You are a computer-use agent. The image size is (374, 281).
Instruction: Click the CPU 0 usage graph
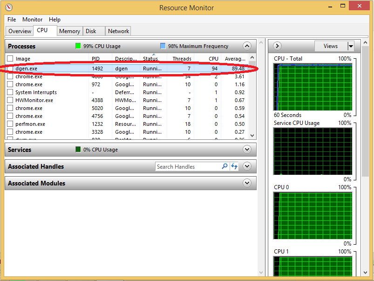point(313,216)
